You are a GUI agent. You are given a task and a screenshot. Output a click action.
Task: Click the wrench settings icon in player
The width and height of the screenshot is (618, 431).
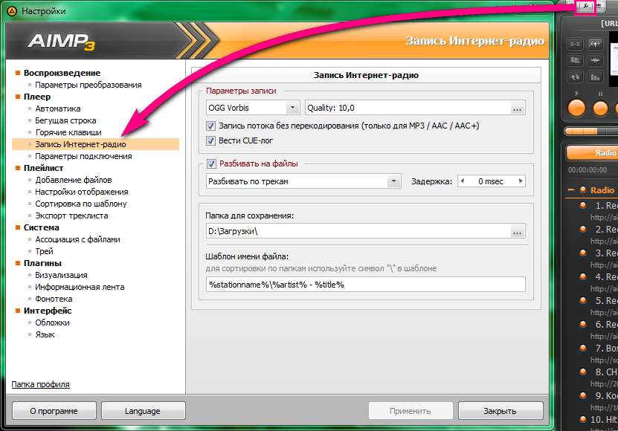(586, 6)
